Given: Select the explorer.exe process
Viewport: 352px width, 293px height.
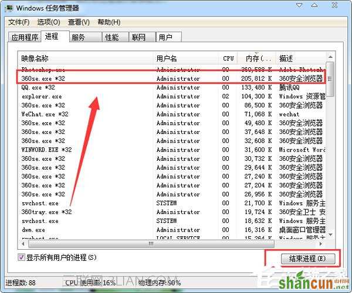Looking at the screenshot, I should pyautogui.click(x=172, y=96).
